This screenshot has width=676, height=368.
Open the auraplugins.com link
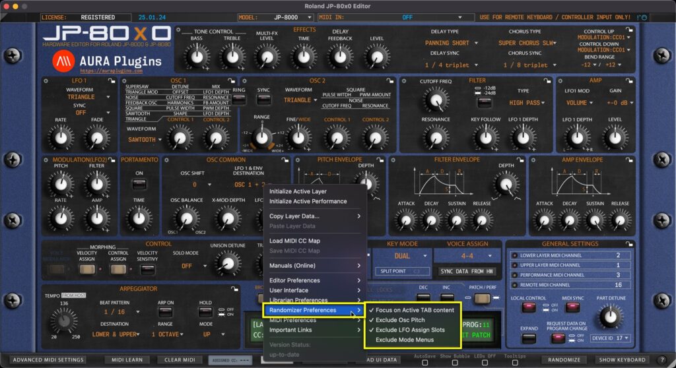[111, 71]
